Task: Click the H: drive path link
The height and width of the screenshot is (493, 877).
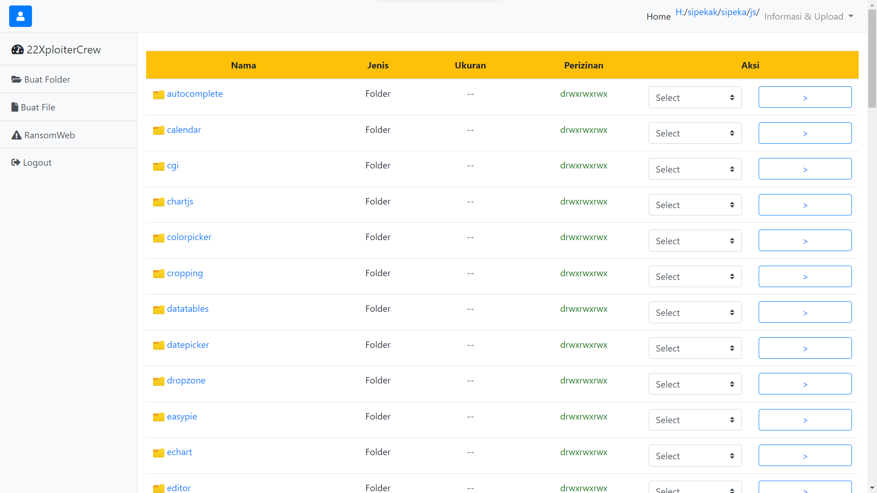Action: [680, 12]
